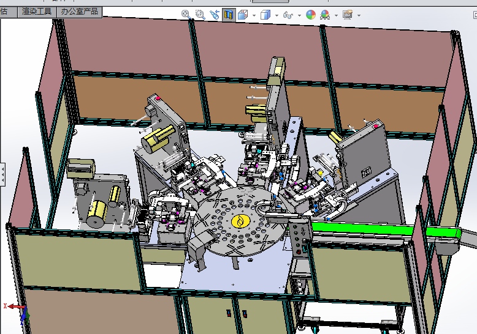Expand the View Orientation dropdown arrow
The width and height of the screenshot is (477, 334).
[254, 15]
